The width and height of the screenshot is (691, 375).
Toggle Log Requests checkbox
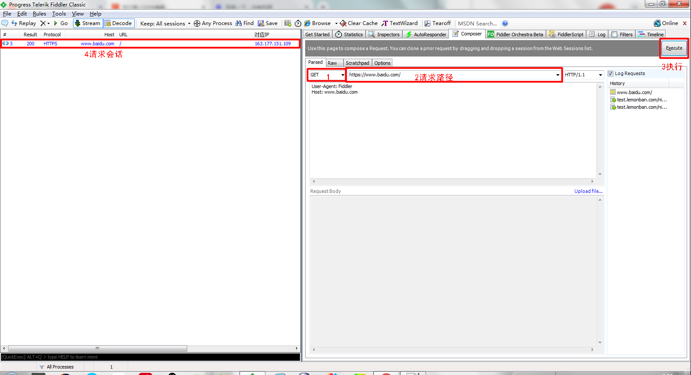tap(610, 73)
